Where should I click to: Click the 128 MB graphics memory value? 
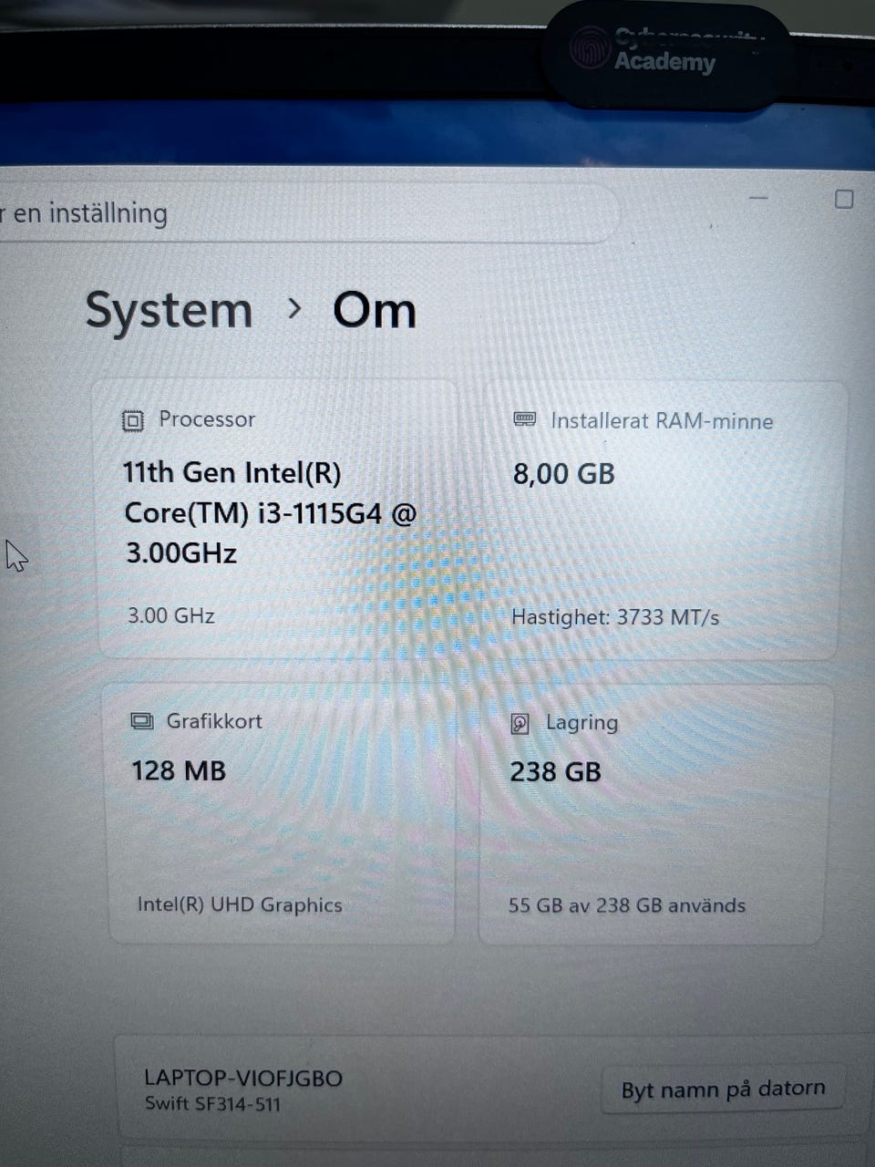179,771
